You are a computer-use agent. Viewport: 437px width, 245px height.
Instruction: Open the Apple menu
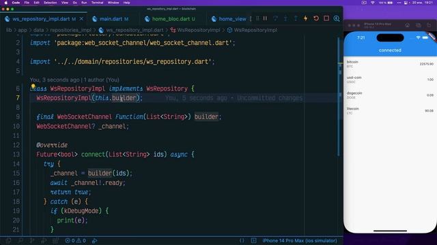click(6, 3)
